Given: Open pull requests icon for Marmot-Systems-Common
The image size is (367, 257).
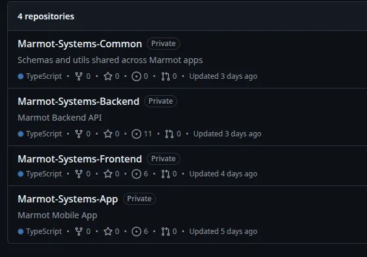Looking at the screenshot, I should point(166,76).
